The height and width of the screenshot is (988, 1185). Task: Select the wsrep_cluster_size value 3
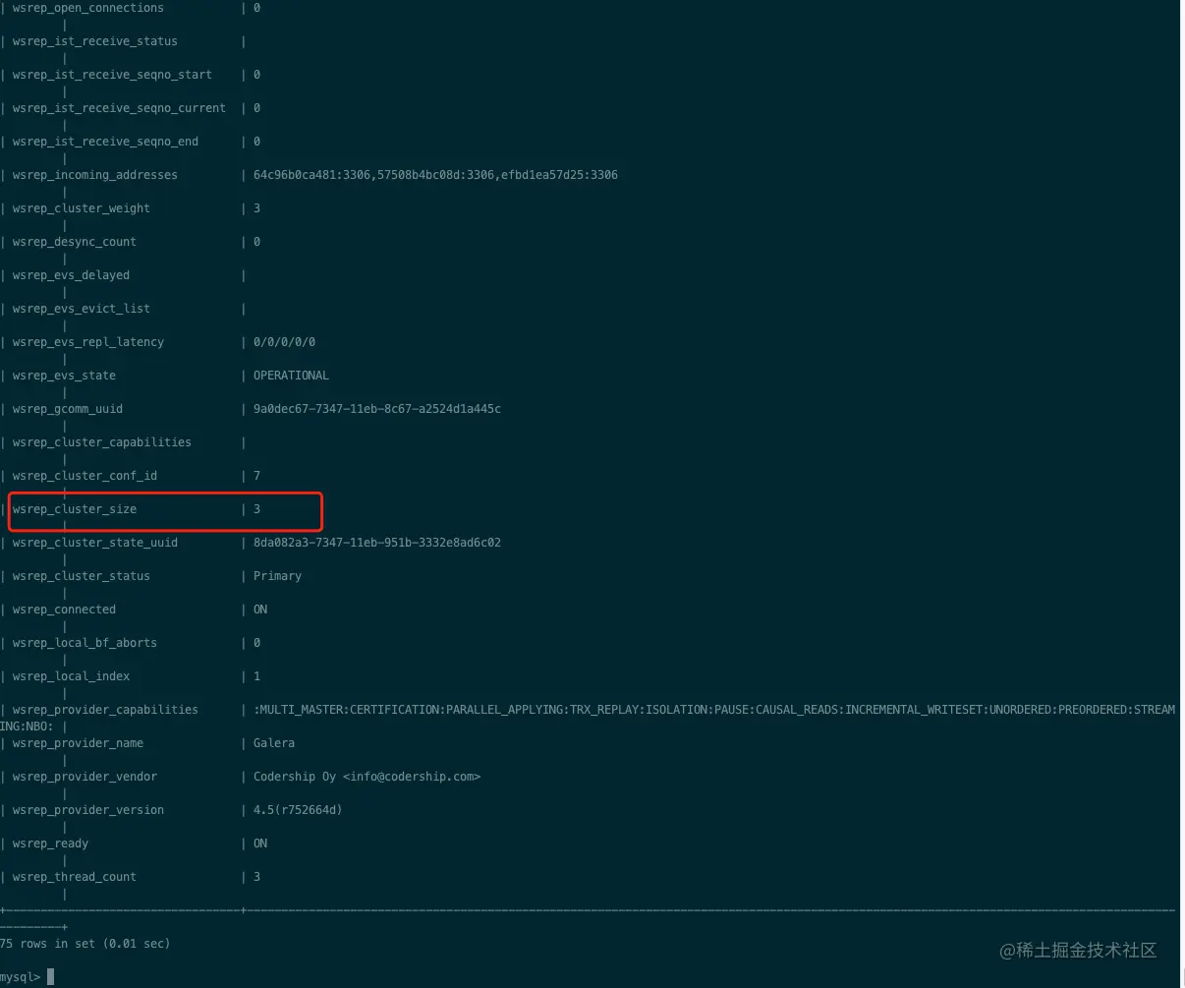256,509
